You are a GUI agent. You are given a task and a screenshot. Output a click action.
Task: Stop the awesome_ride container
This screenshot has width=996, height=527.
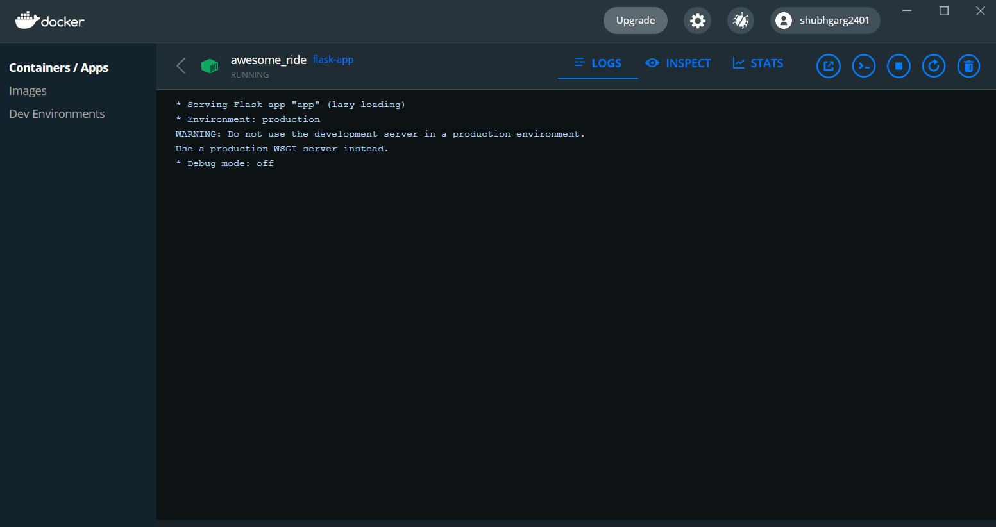899,65
